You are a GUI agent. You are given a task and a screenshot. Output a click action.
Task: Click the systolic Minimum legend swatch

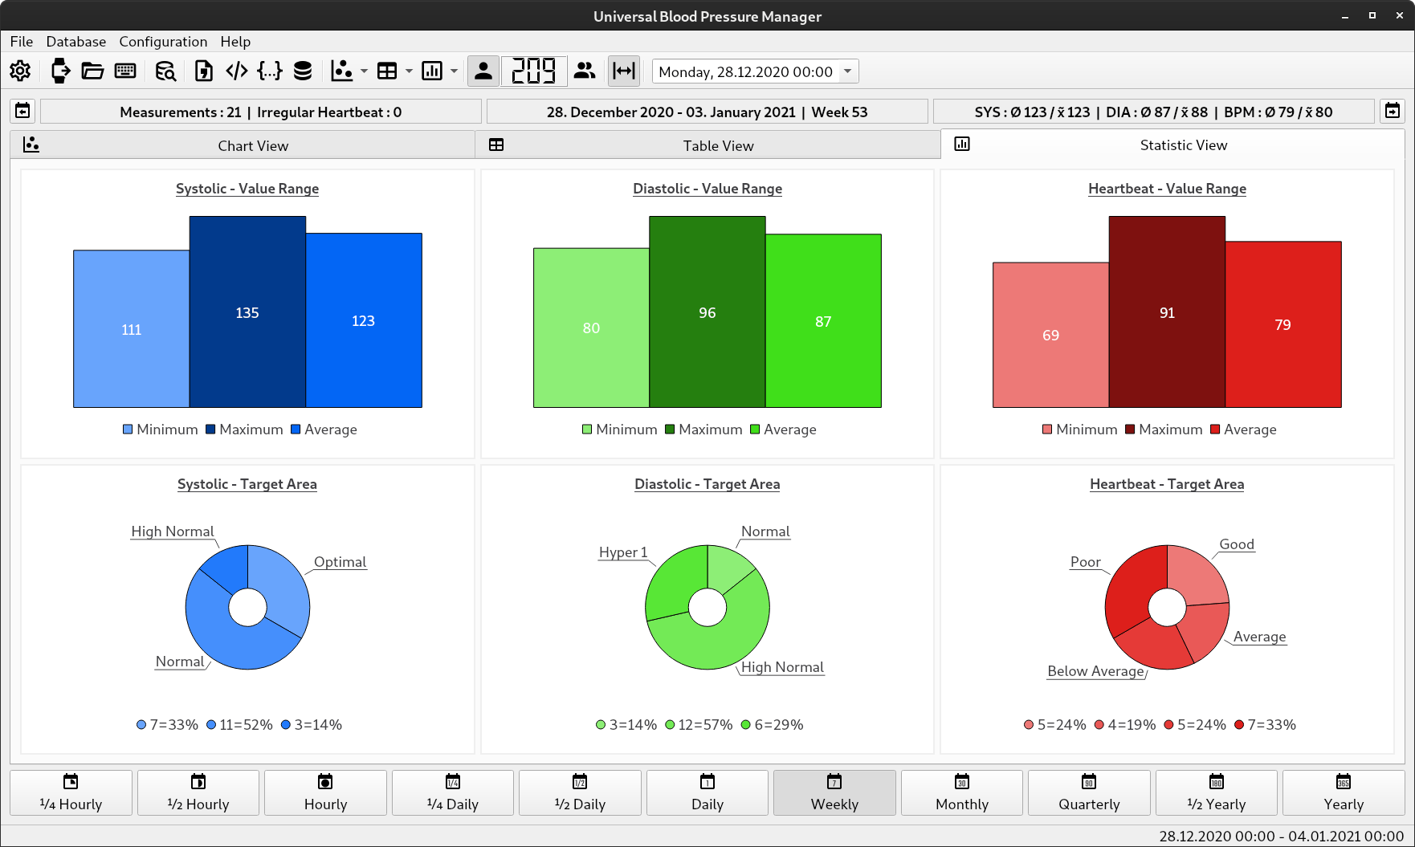pyautogui.click(x=128, y=430)
